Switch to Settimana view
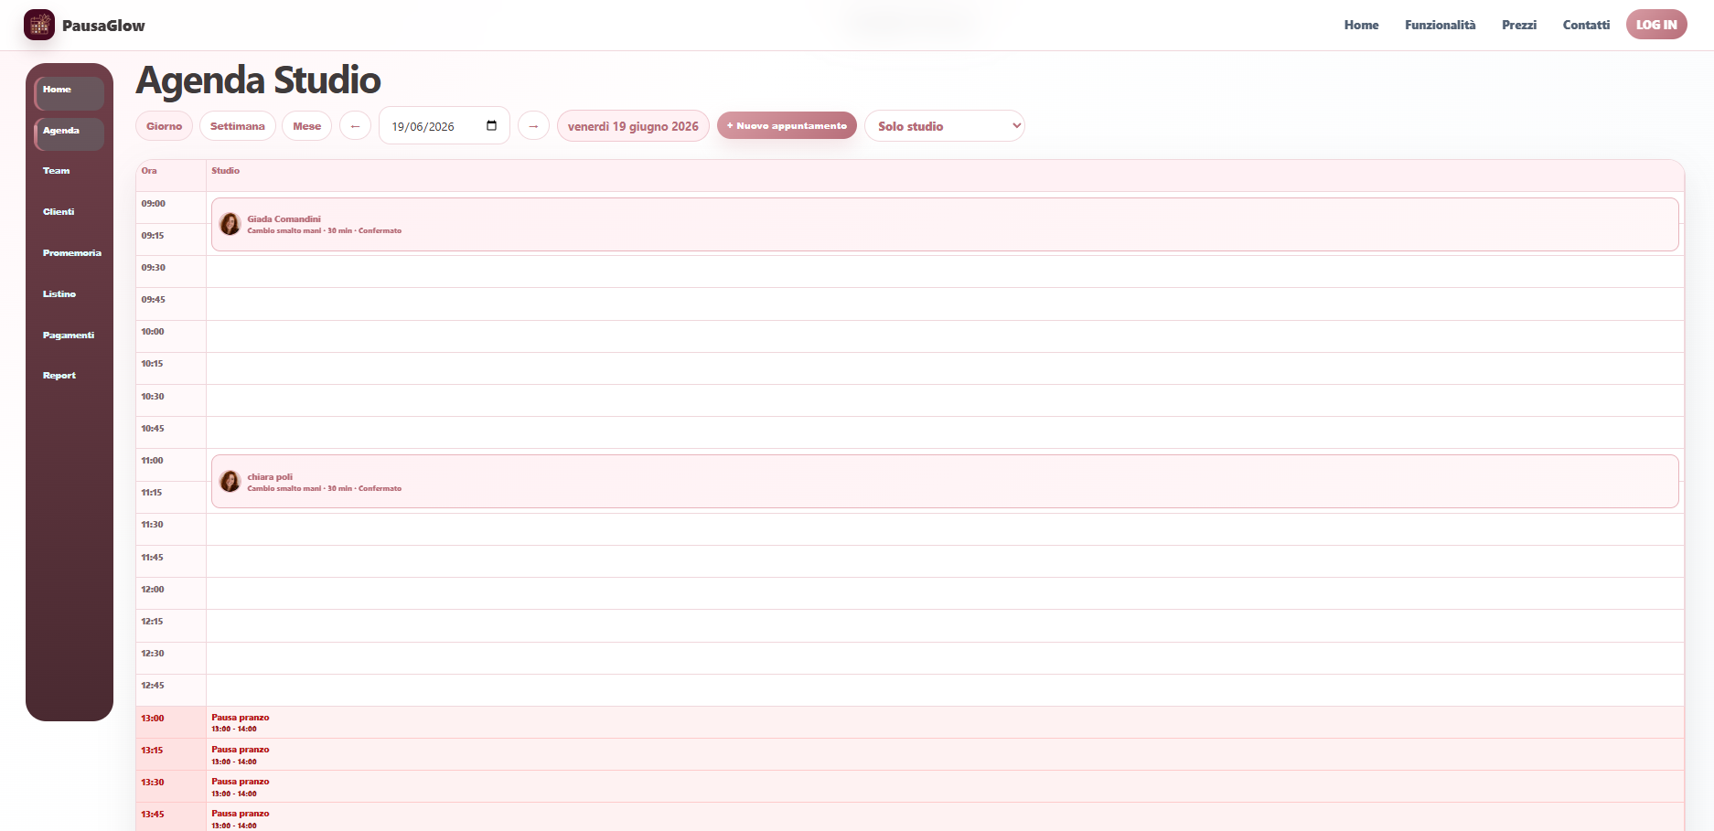The width and height of the screenshot is (1714, 831). [x=238, y=126]
